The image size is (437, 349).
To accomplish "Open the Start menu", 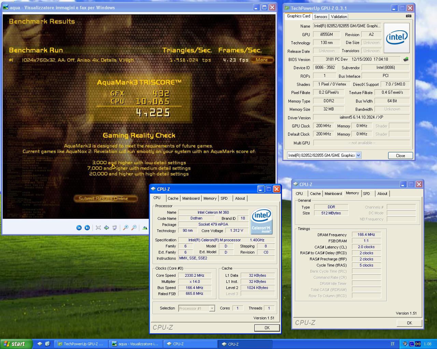I will pyautogui.click(x=16, y=344).
